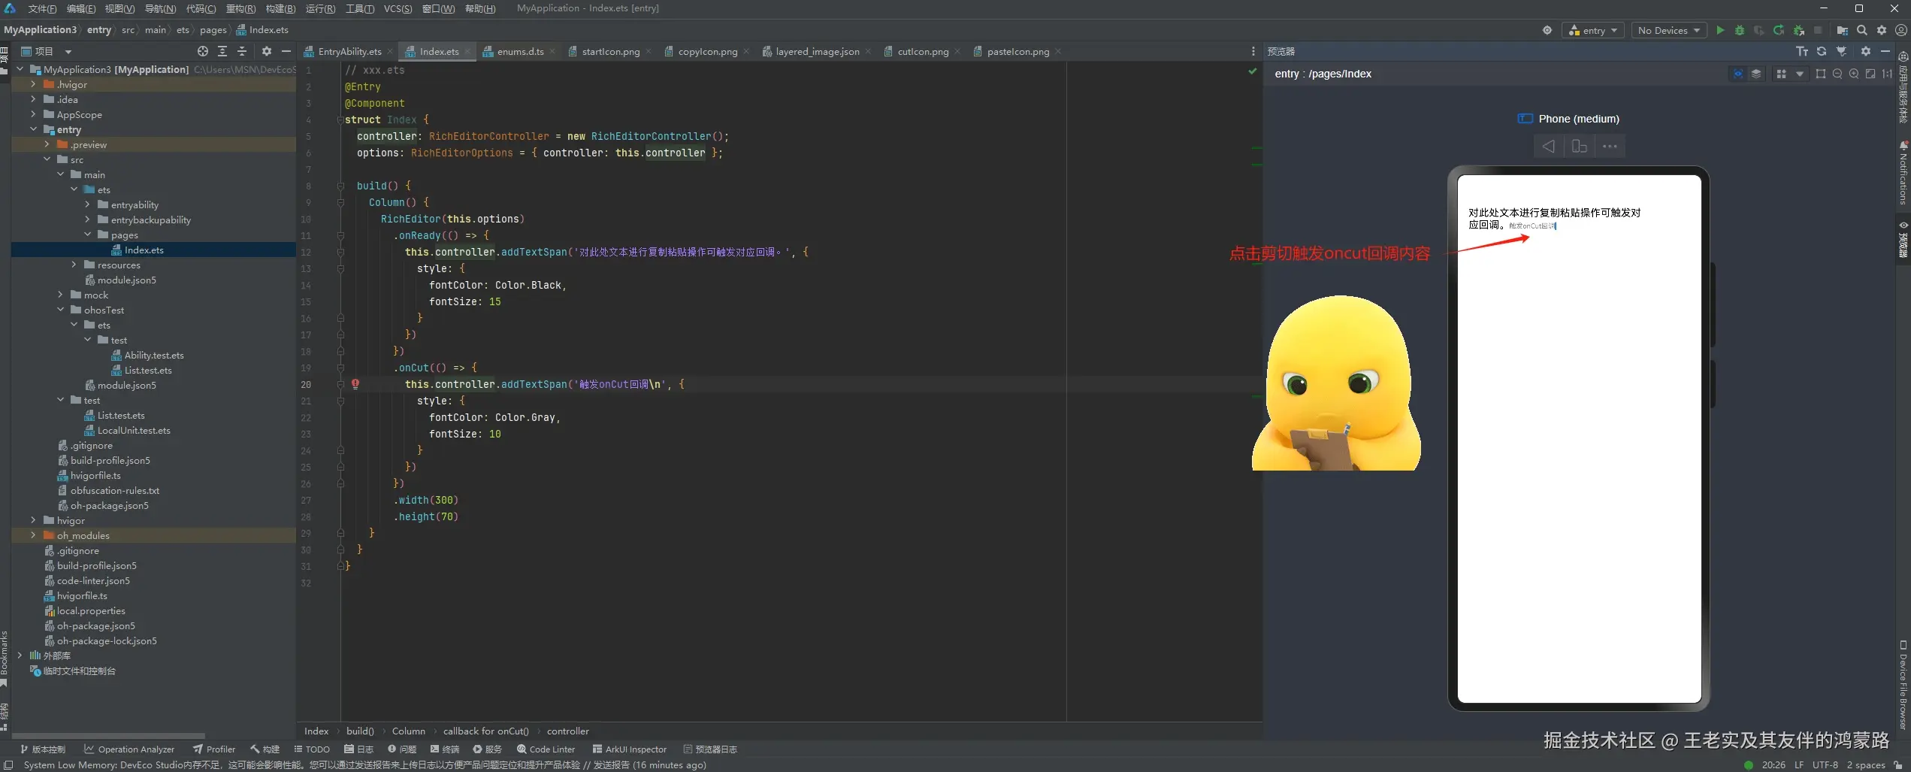Toggle the inspector eye mode in previewer
Viewport: 1911px width, 772px height.
(1737, 74)
